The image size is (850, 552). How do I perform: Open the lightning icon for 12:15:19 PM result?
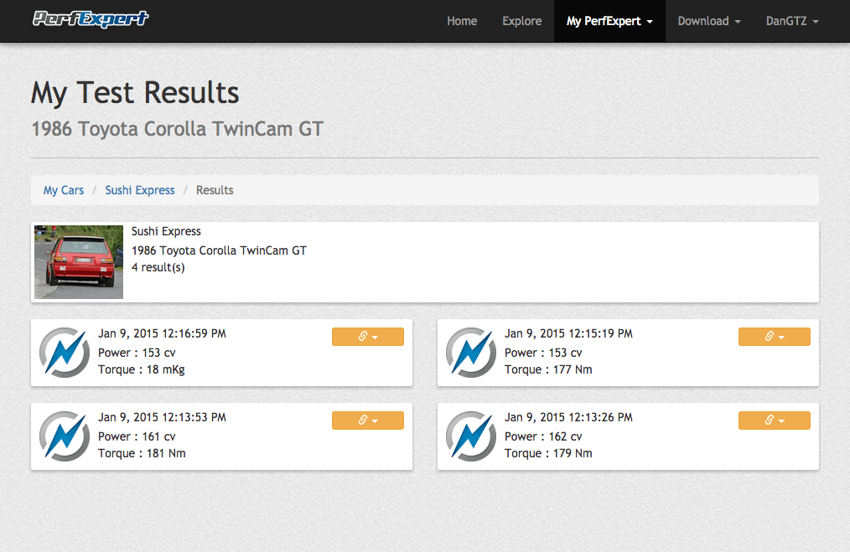471,352
